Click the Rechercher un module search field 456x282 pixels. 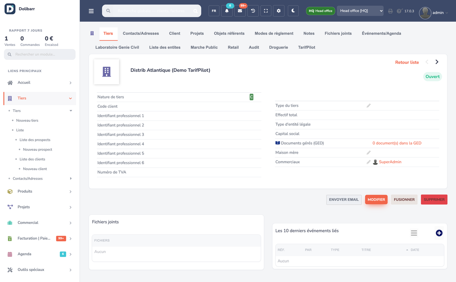coord(40,54)
